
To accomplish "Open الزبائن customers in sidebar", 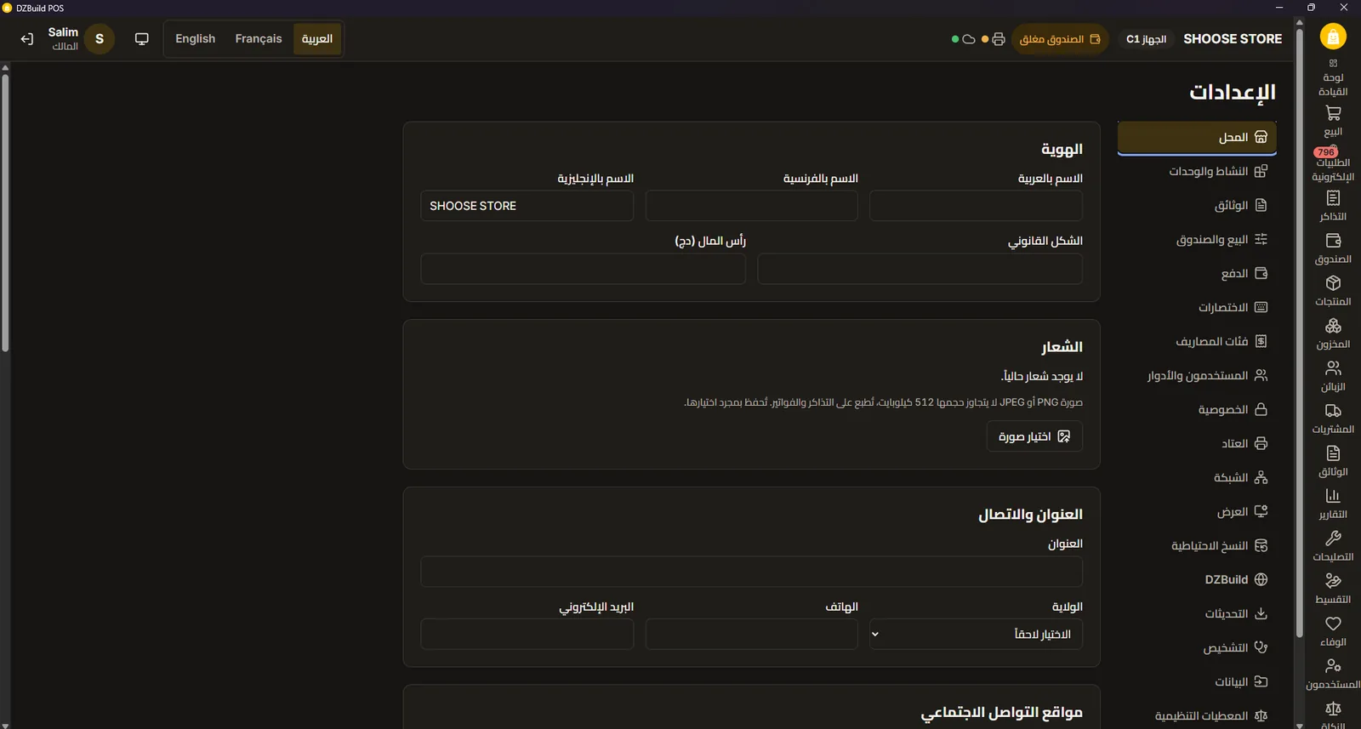I will click(1333, 375).
